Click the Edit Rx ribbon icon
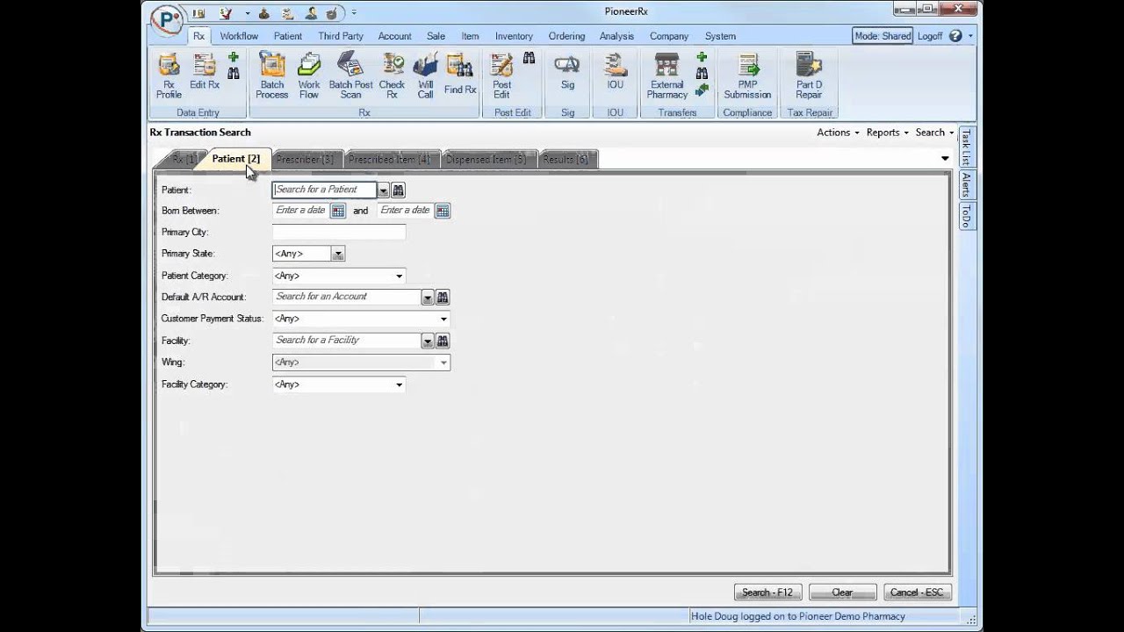1124x632 pixels. tap(205, 72)
